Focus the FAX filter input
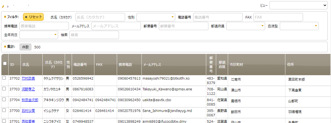 pyautogui.click(x=278, y=17)
